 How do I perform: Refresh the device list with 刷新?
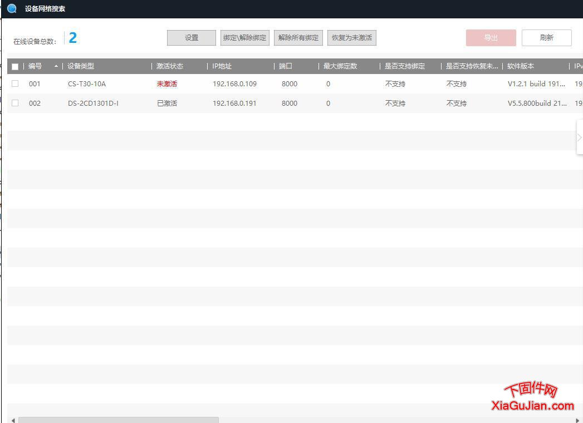[546, 38]
